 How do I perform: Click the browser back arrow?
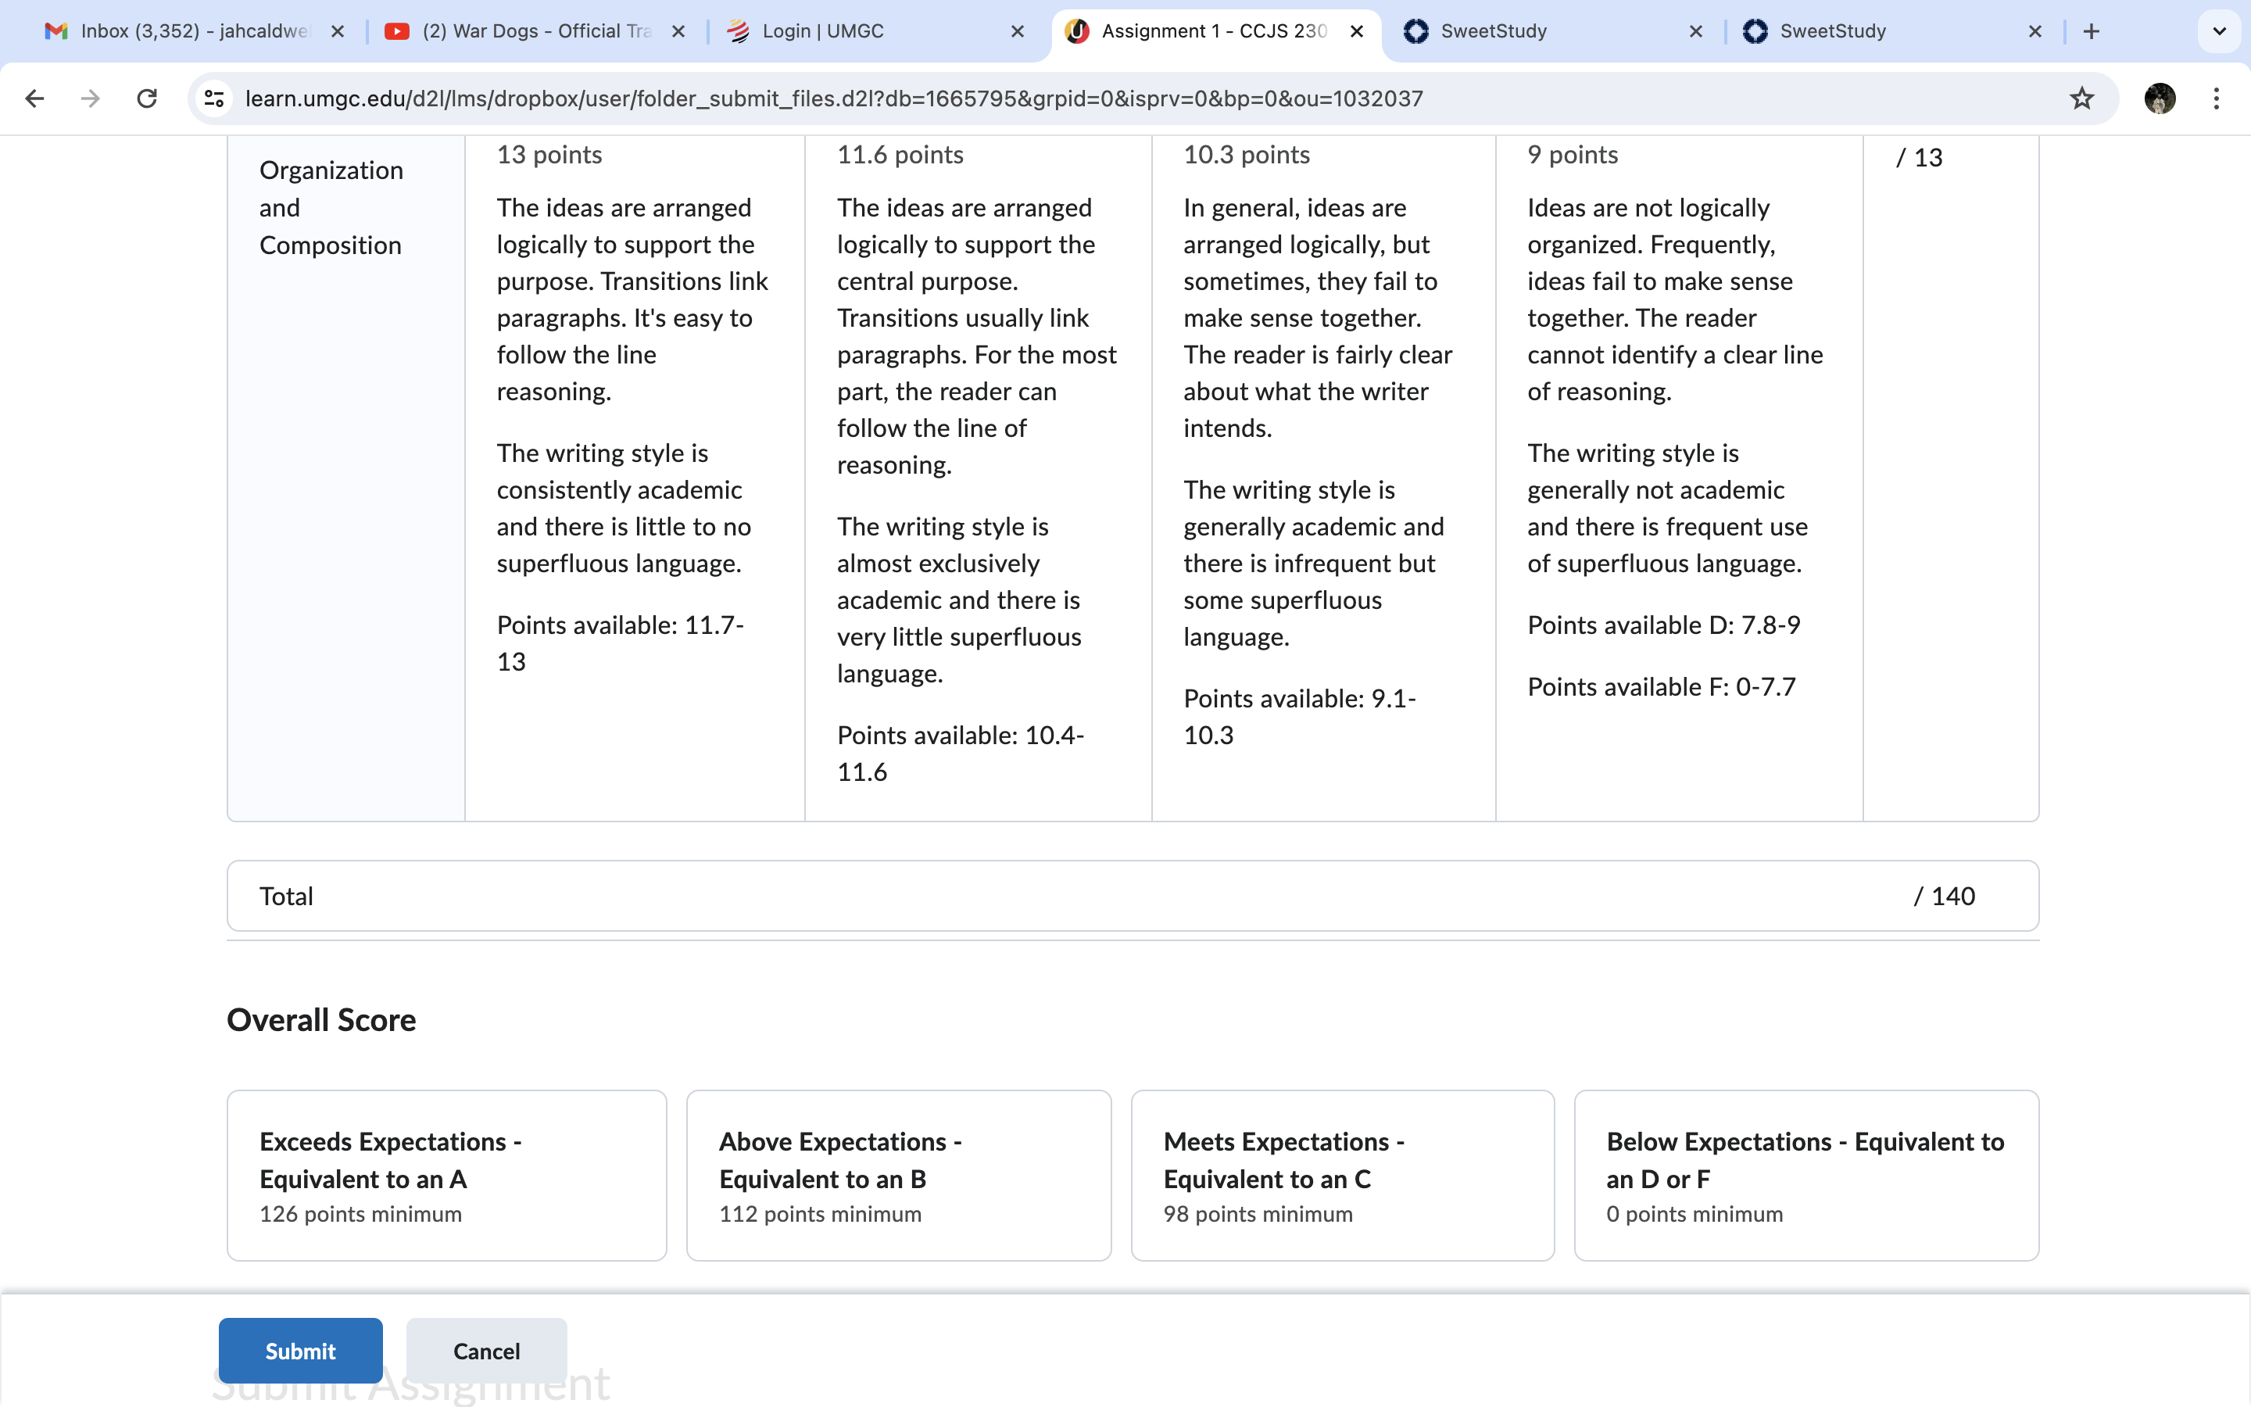point(35,98)
